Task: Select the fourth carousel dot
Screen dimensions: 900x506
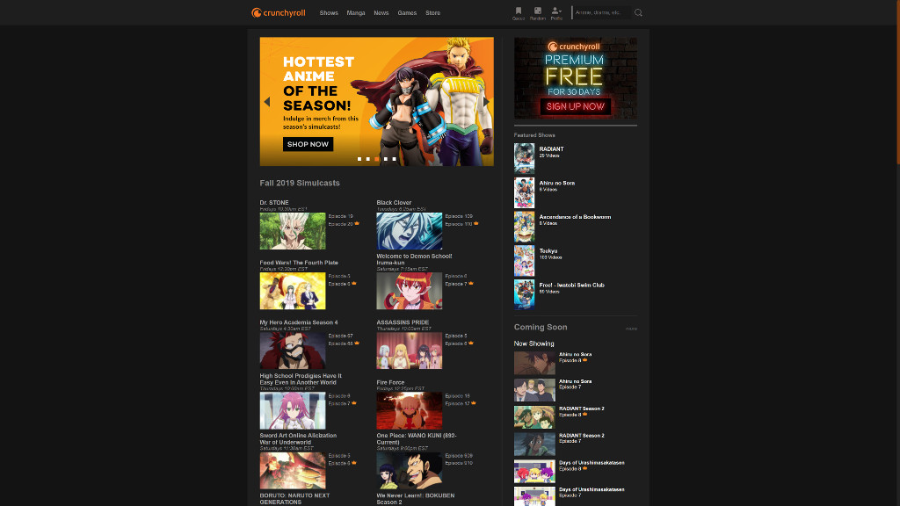Action: coord(385,159)
